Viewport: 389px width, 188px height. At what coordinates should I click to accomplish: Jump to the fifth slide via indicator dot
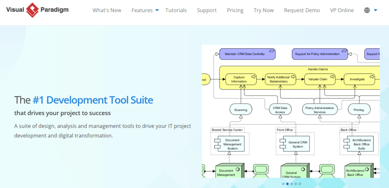pyautogui.click(x=300, y=184)
